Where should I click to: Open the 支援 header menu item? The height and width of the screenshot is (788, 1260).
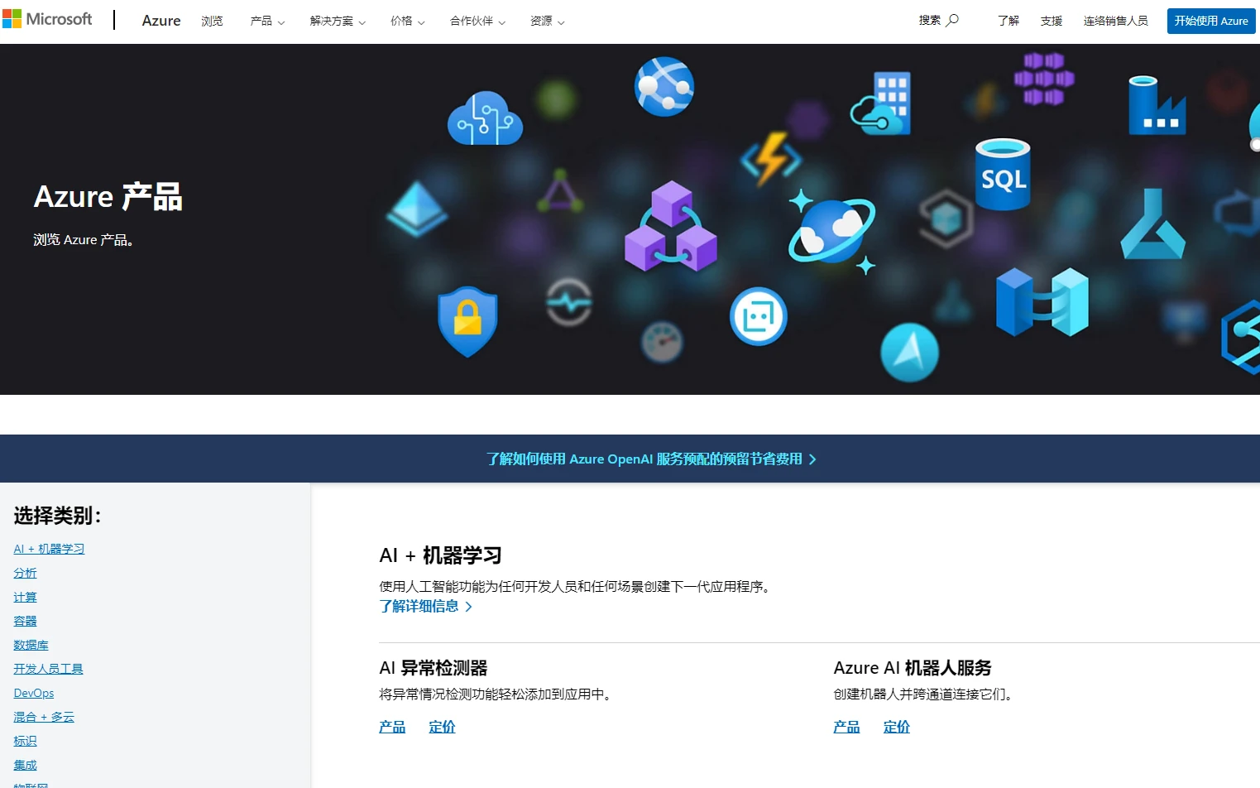[1051, 21]
